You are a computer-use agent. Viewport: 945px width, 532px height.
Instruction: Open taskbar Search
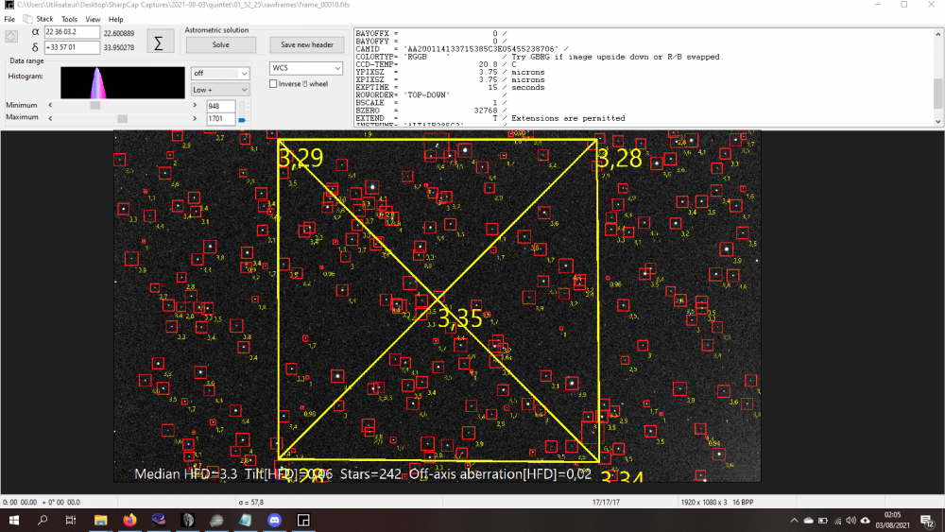[x=43, y=520]
